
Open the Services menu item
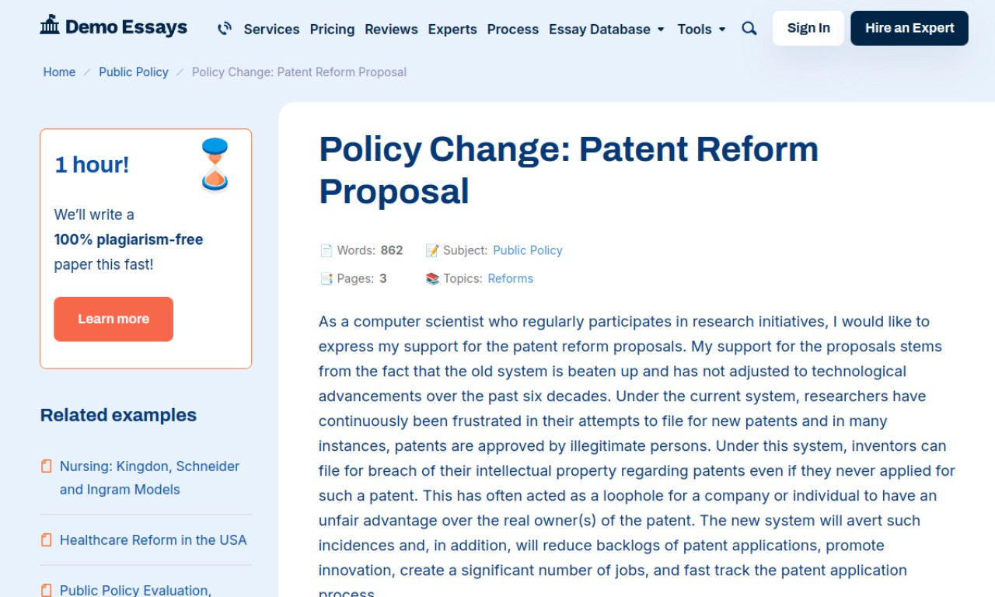click(x=271, y=30)
